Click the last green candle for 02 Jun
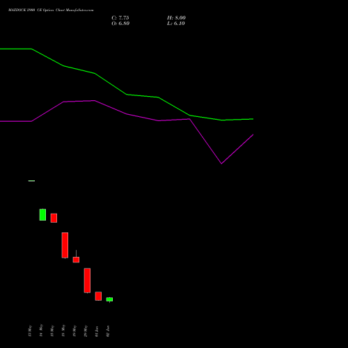The height and width of the screenshot is (348, 348). pos(109,299)
